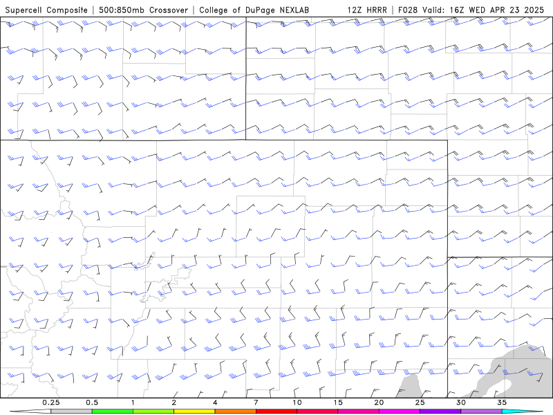The height and width of the screenshot is (415, 553).
Task: Click the '25' colorbar tick label
Action: (420, 403)
